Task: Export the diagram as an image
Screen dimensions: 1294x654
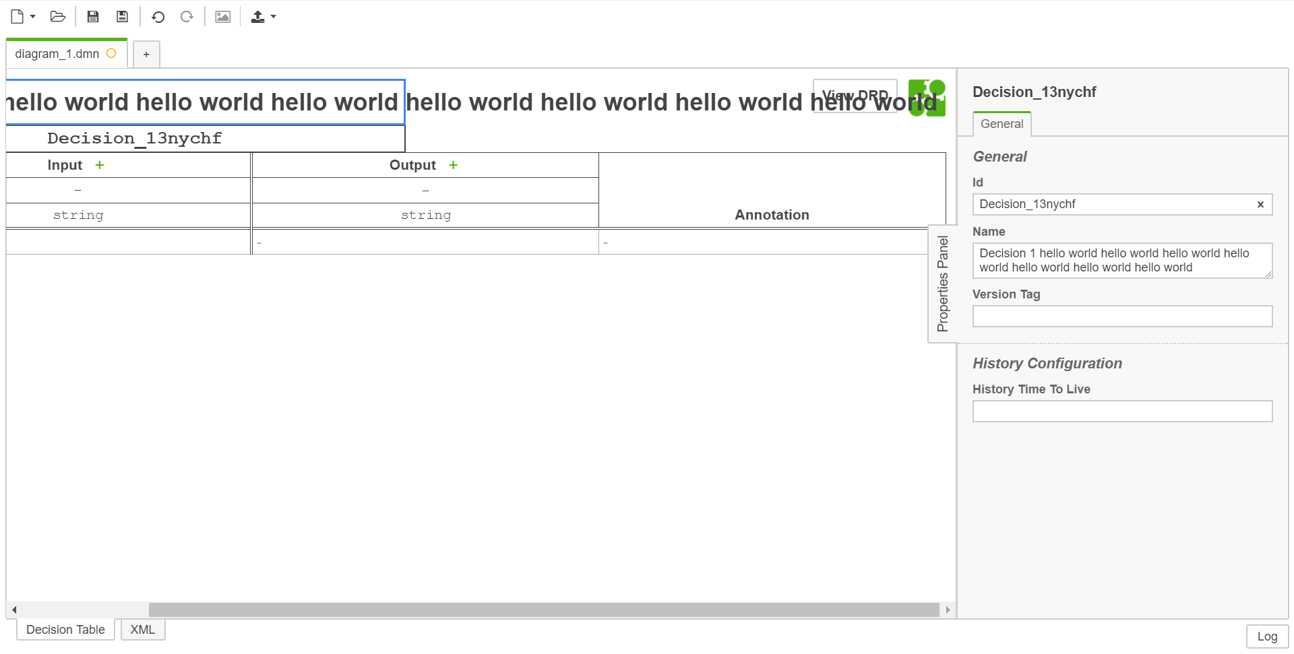Action: 222,16
